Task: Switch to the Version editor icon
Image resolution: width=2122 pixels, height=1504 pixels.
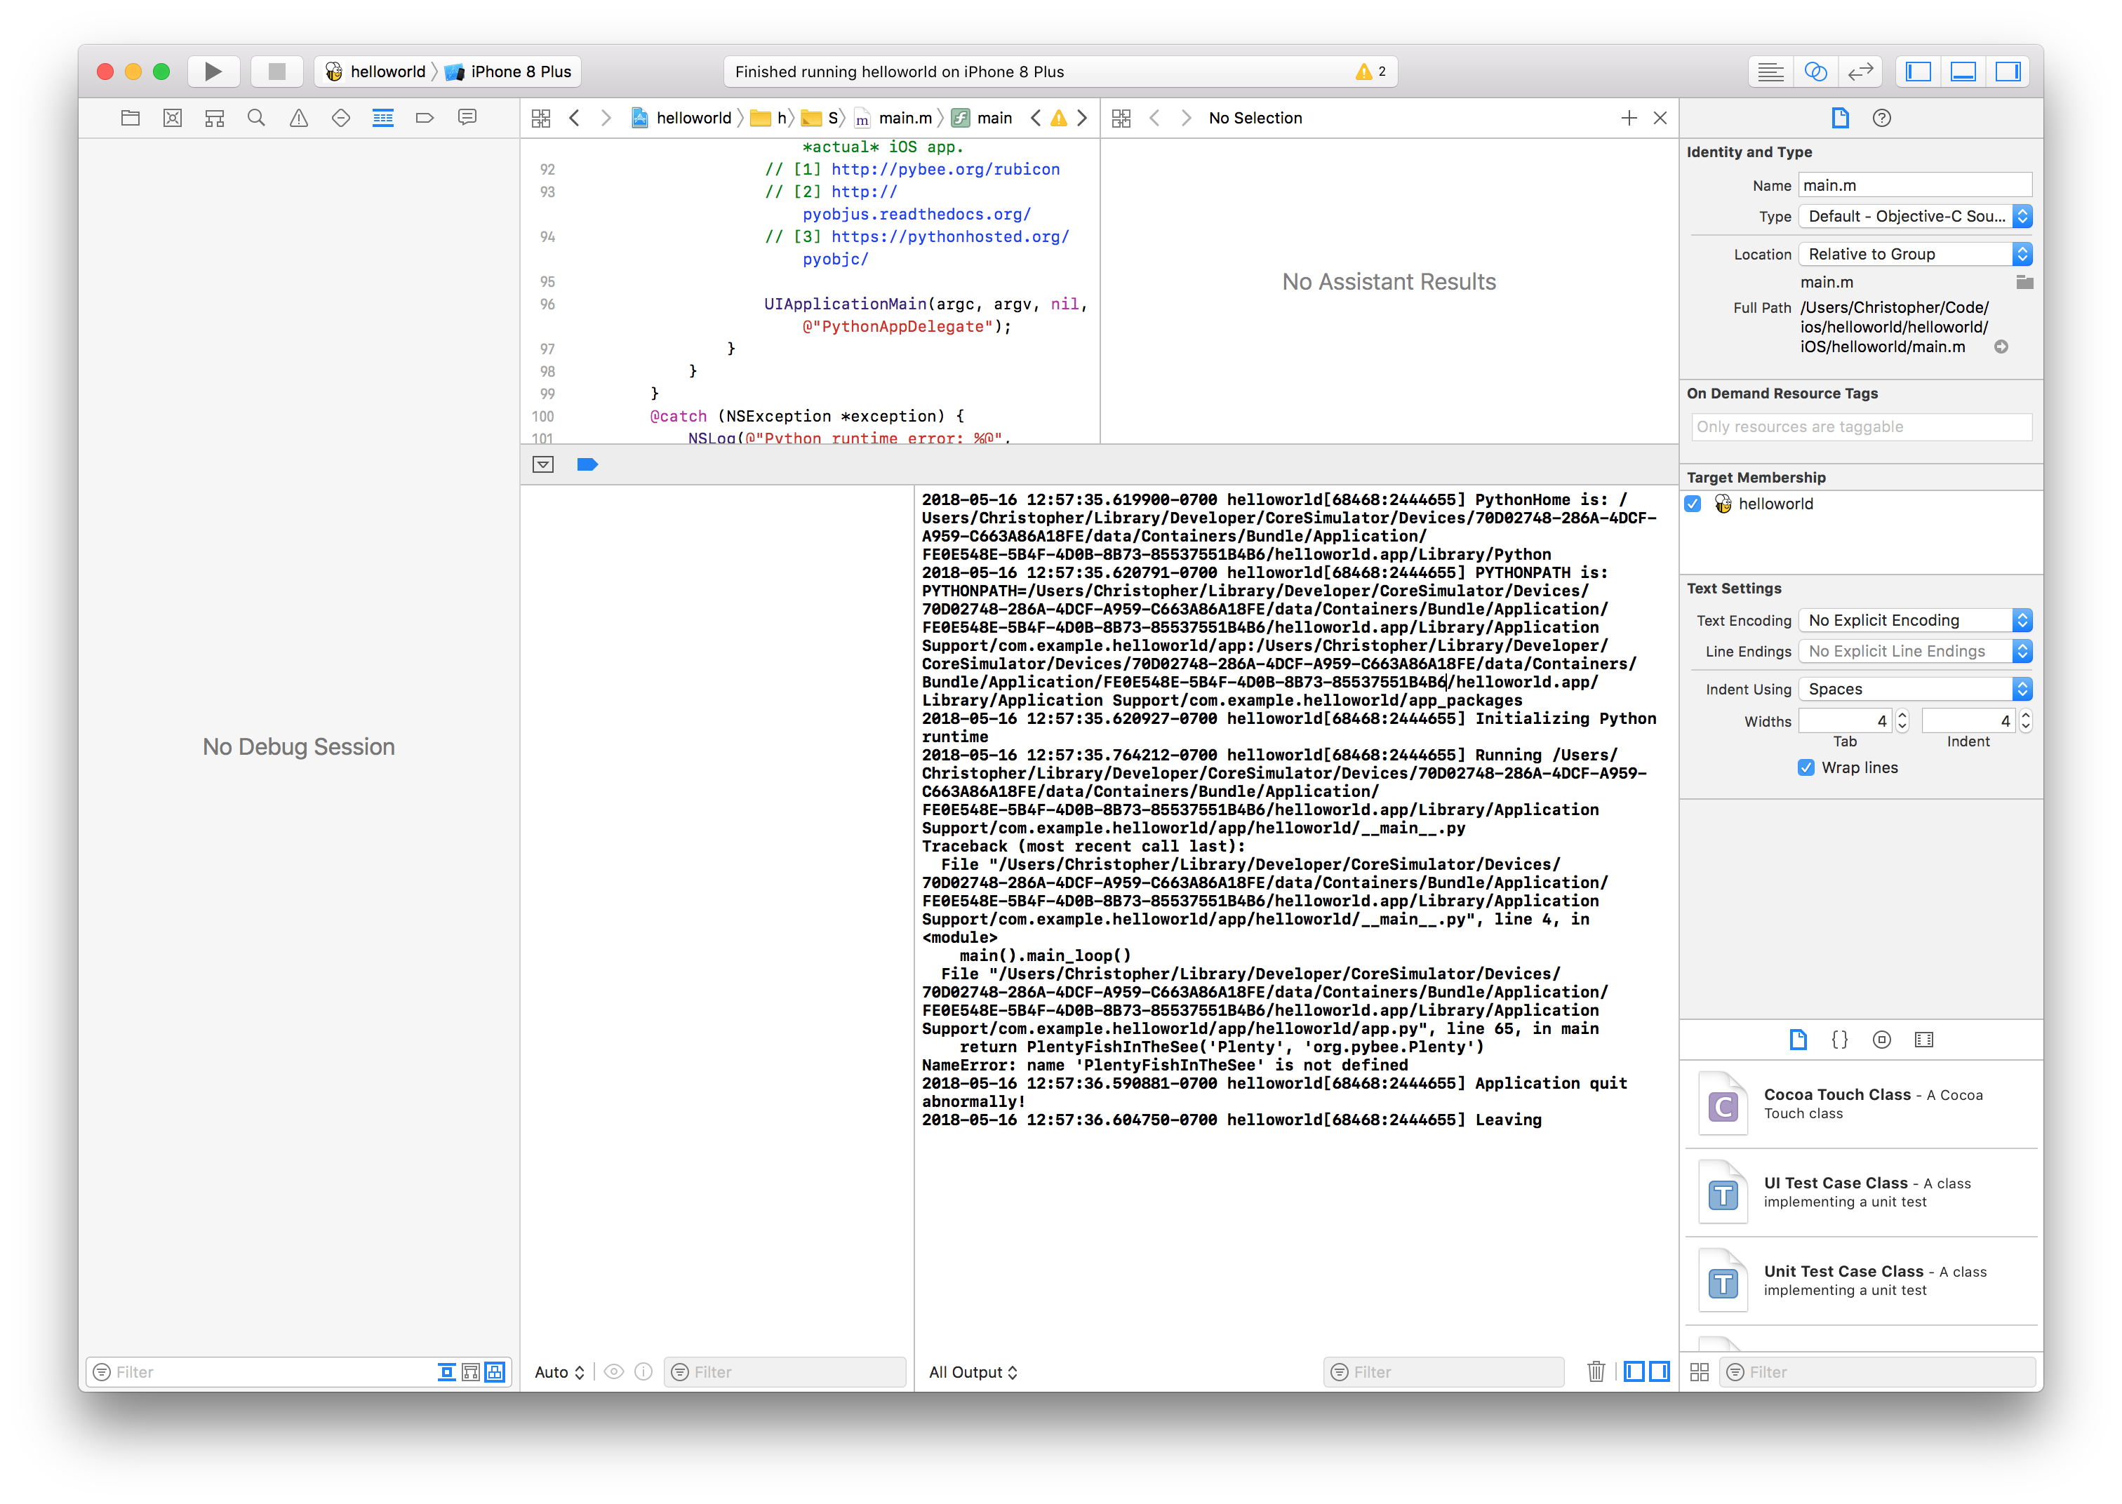Action: tap(1861, 72)
